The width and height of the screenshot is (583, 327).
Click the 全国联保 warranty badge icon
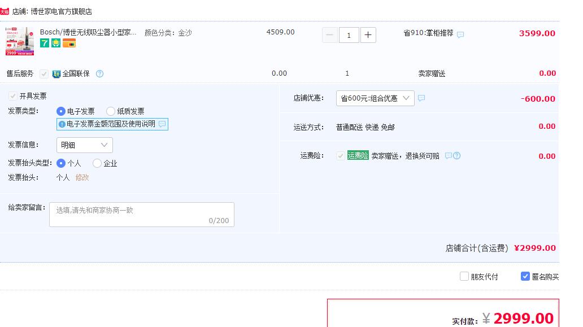tap(56, 74)
